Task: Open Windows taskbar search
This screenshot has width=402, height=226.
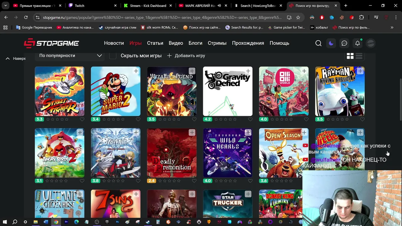Action: 15,222
